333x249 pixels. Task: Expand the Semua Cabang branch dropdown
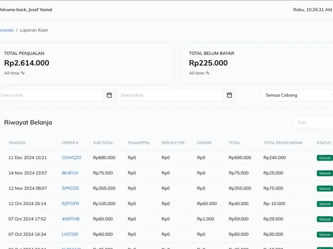click(x=298, y=95)
